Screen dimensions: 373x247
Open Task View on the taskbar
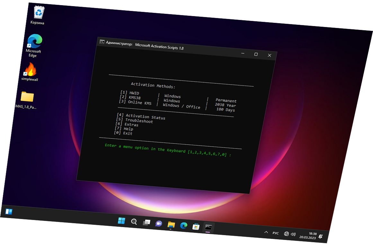click(146, 223)
